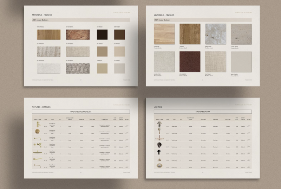Click the 'FIXTURES + FITTINGS' page heading
Image resolution: width=281 pixels, height=189 pixels.
[x=41, y=107]
